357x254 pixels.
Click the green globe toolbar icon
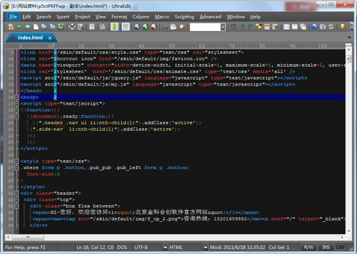point(146,27)
